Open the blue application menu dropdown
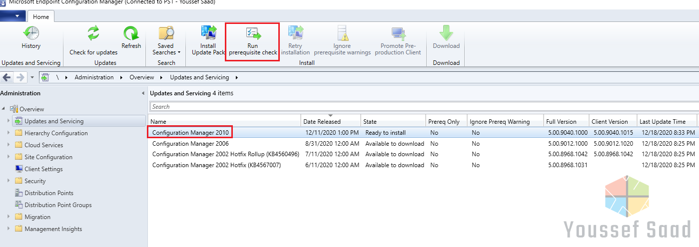Image resolution: width=699 pixels, height=247 pixels. [12, 16]
